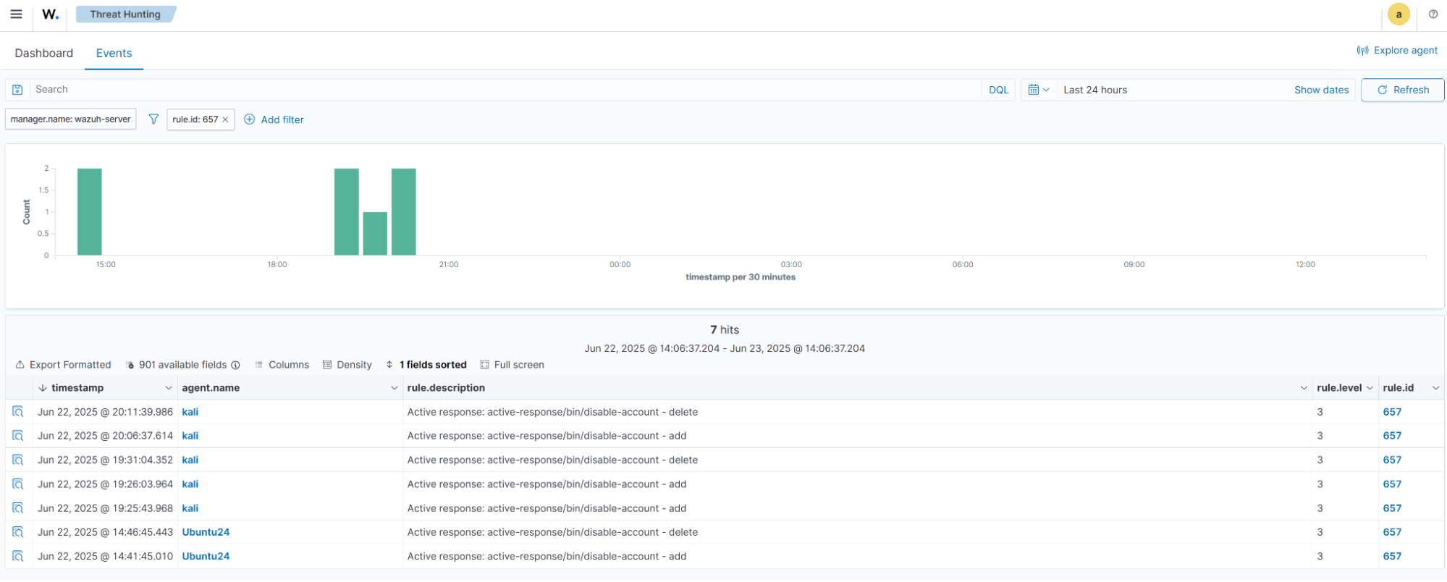
Task: Click the Wazuh logo home icon
Action: 50,14
